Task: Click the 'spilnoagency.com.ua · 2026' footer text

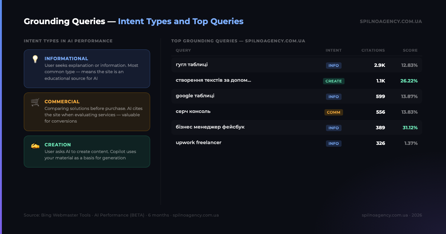Action: 392,215
